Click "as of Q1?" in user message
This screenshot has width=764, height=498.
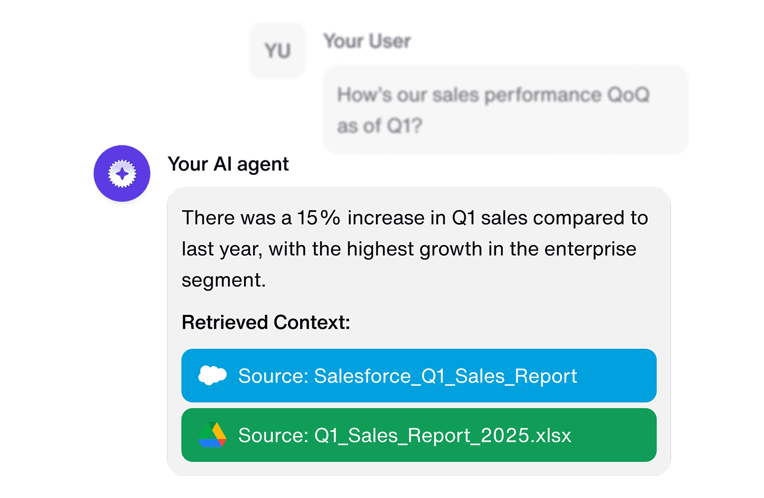[379, 126]
